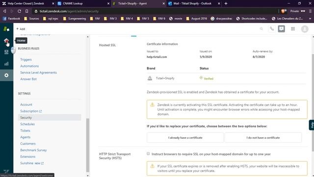The height and width of the screenshot is (177, 314).
Task: Switch to CNAME Lookup tab
Action: [83, 3]
